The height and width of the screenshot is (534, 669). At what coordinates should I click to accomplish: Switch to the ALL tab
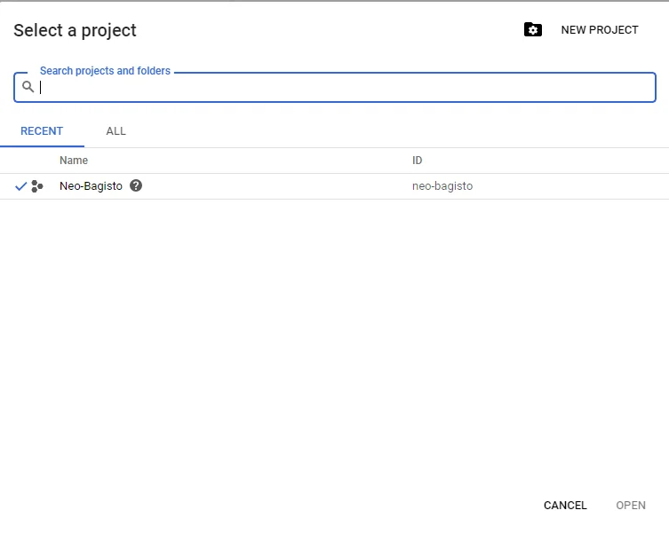click(x=115, y=131)
